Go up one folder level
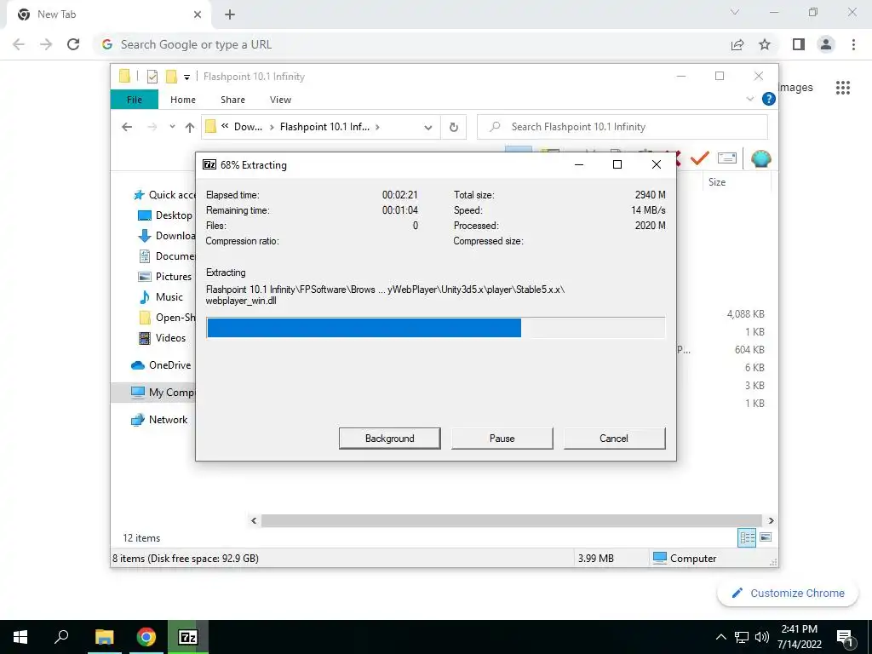Screen dimensions: 872x654 tap(190, 128)
